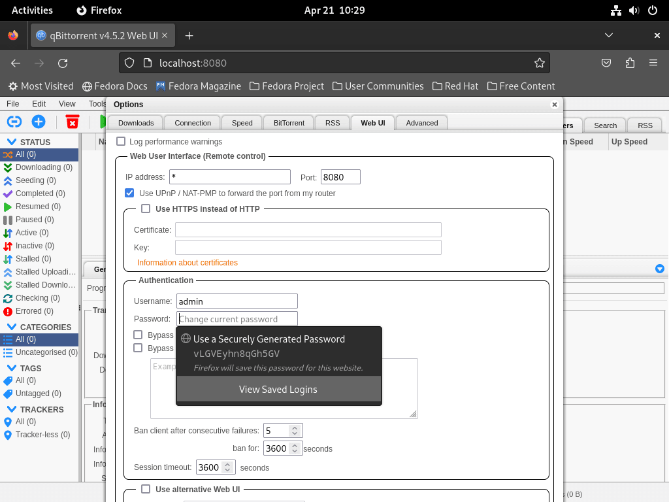Bookmark the page via the star icon
The width and height of the screenshot is (669, 502).
pos(540,63)
